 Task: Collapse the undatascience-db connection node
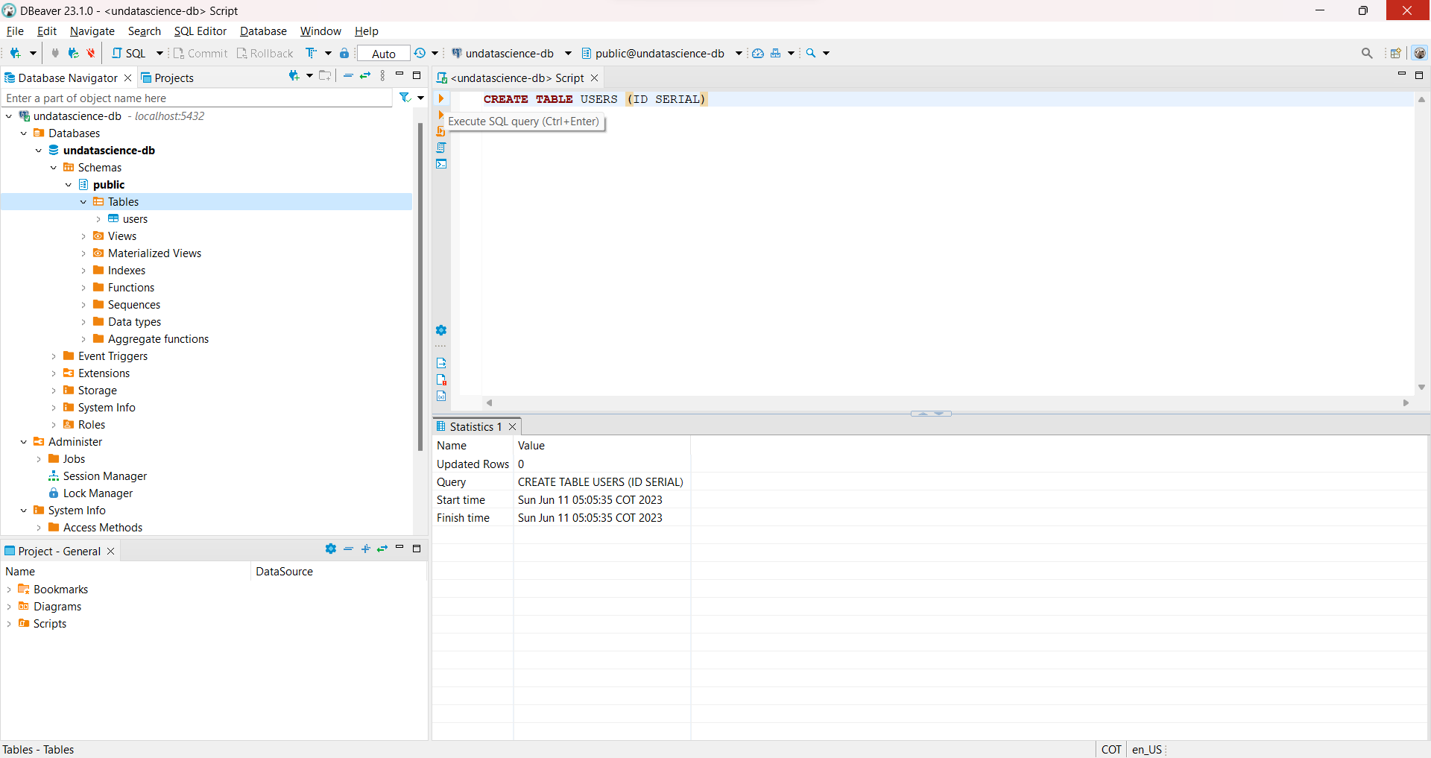click(x=9, y=116)
